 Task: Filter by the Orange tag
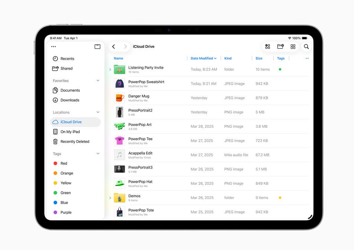tap(75, 173)
